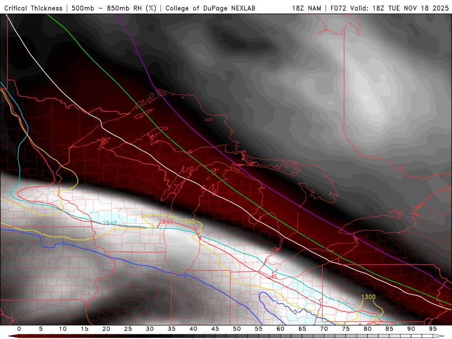Image resolution: width=452 pixels, height=339 pixels.
Task: Select the "45" humidity scale label
Action: pyautogui.click(x=215, y=329)
